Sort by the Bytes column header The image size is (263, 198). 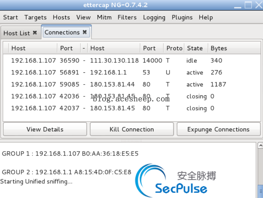[234, 48]
